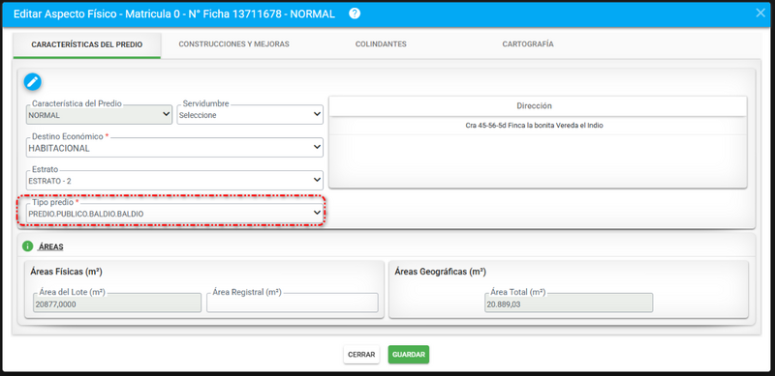Viewport: 775px width, 376px height.
Task: Open the Estrato dropdown
Action: 174,181
